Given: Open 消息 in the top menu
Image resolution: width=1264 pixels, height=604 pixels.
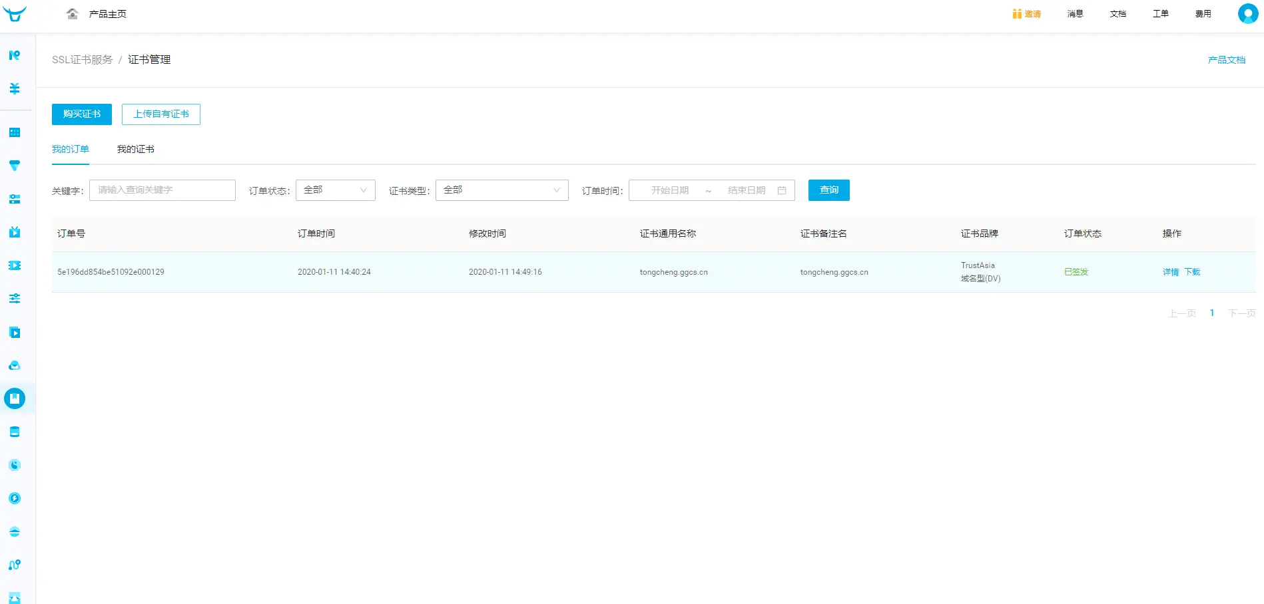Looking at the screenshot, I should tap(1076, 14).
